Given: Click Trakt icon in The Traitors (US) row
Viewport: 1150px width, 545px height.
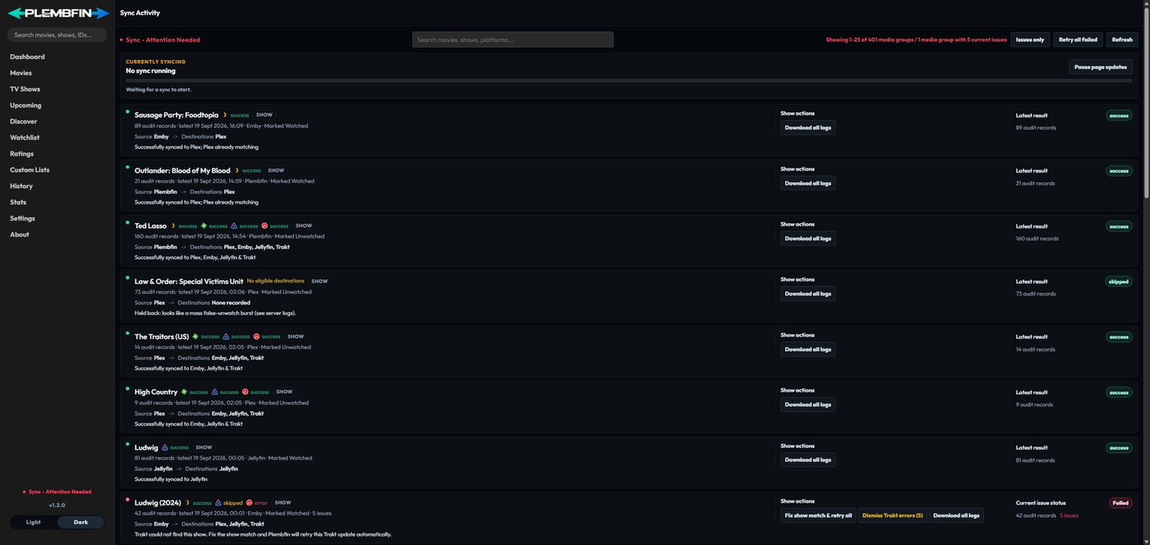Looking at the screenshot, I should coord(256,337).
